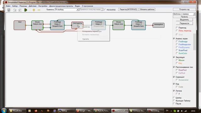Toggle the RESOURSE checkbox

(x=105, y=10)
